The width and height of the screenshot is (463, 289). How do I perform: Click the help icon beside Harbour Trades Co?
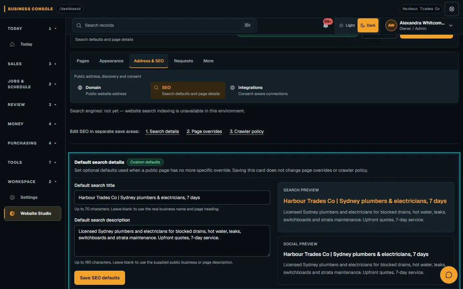tap(452, 9)
